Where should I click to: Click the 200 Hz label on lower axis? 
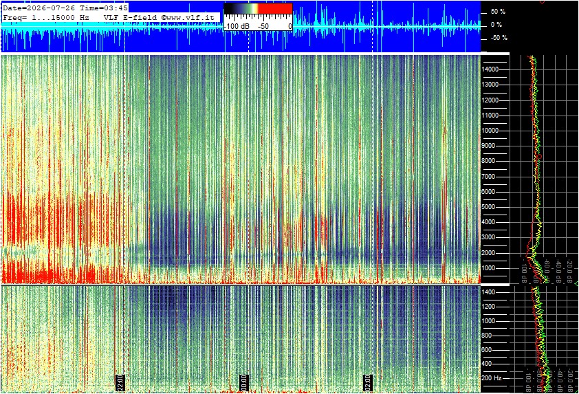coord(492,378)
